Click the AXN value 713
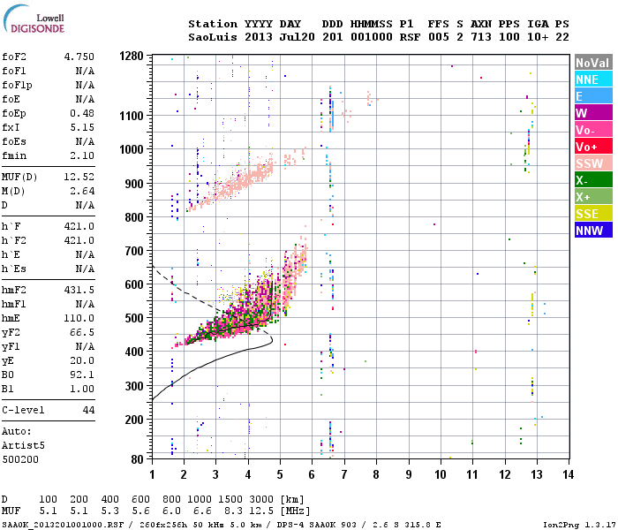 click(481, 37)
